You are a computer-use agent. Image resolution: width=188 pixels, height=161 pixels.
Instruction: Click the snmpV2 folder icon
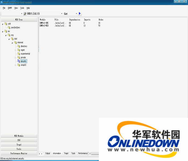(x=19, y=65)
